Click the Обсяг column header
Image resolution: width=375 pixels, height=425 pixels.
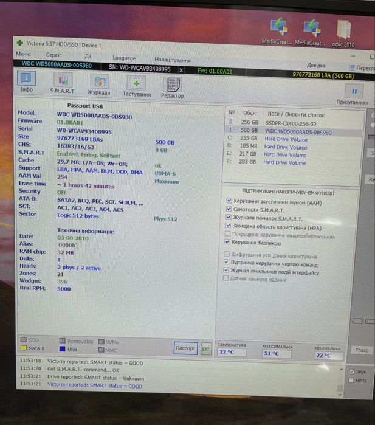pos(250,113)
